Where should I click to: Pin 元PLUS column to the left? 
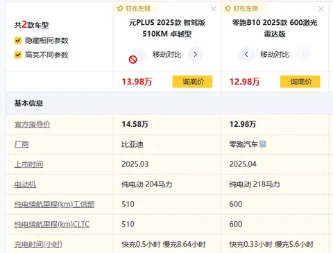click(x=134, y=9)
